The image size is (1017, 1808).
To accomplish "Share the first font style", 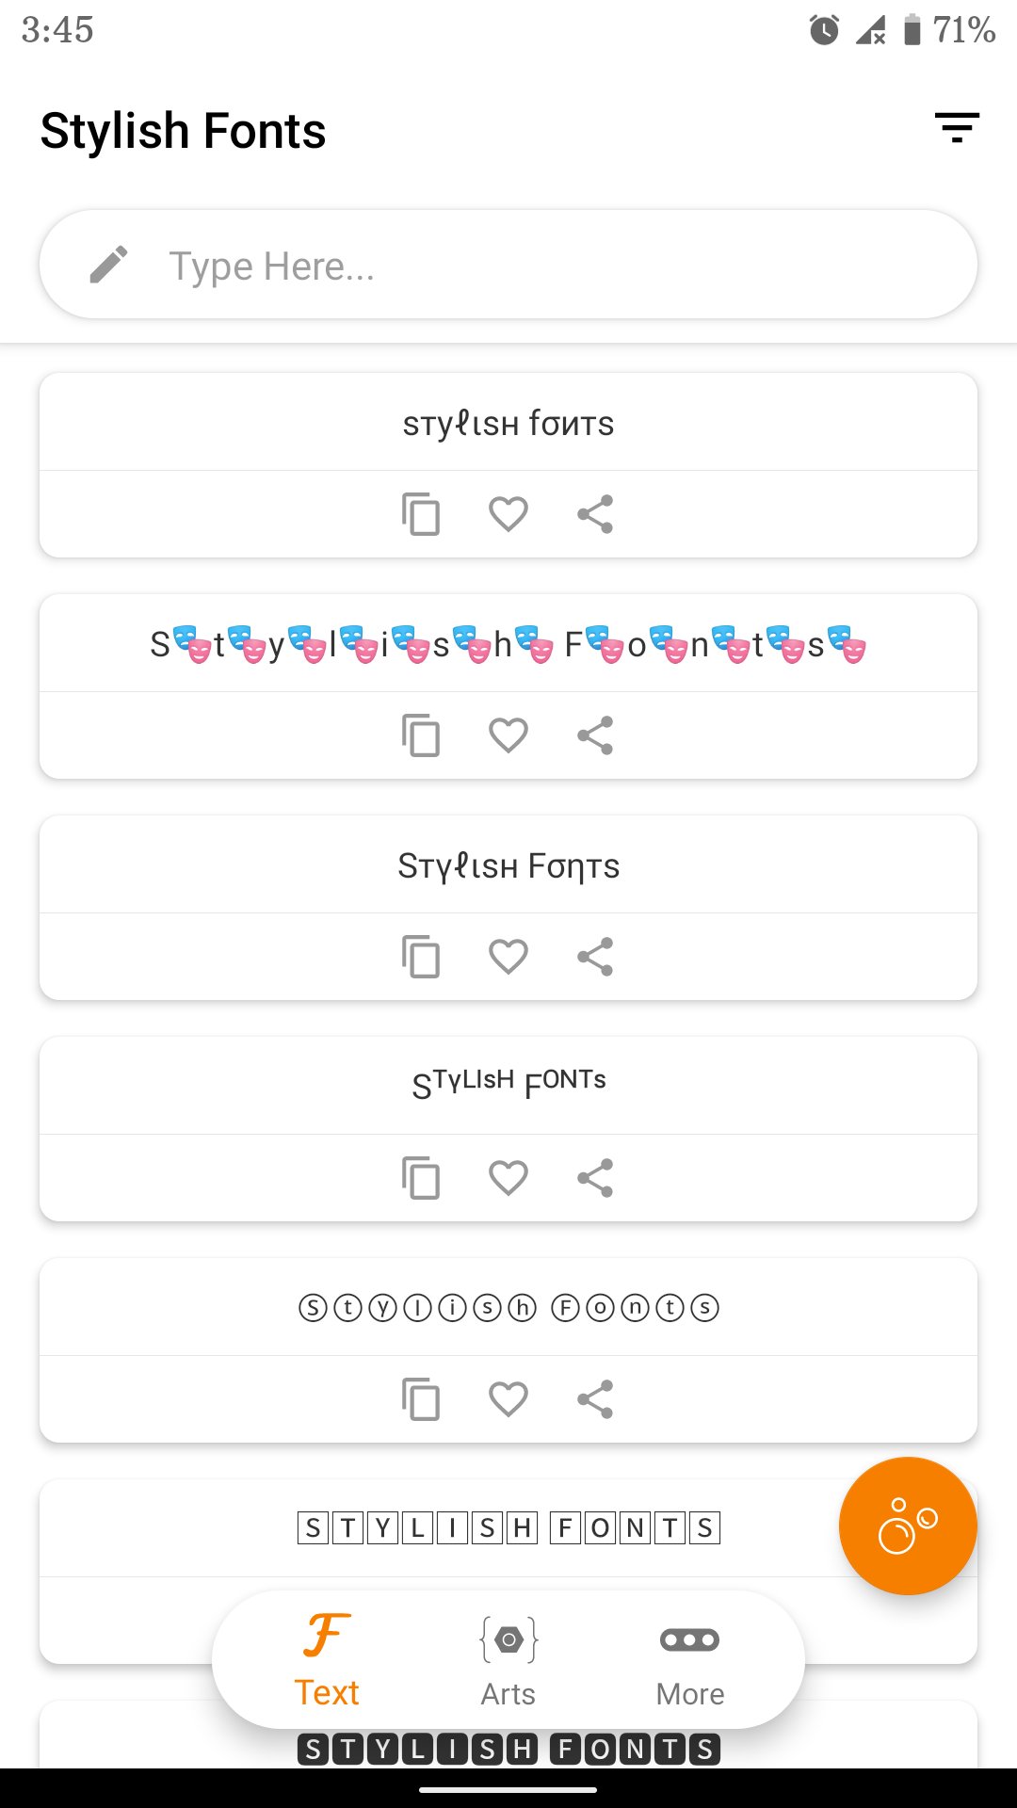I will point(595,514).
